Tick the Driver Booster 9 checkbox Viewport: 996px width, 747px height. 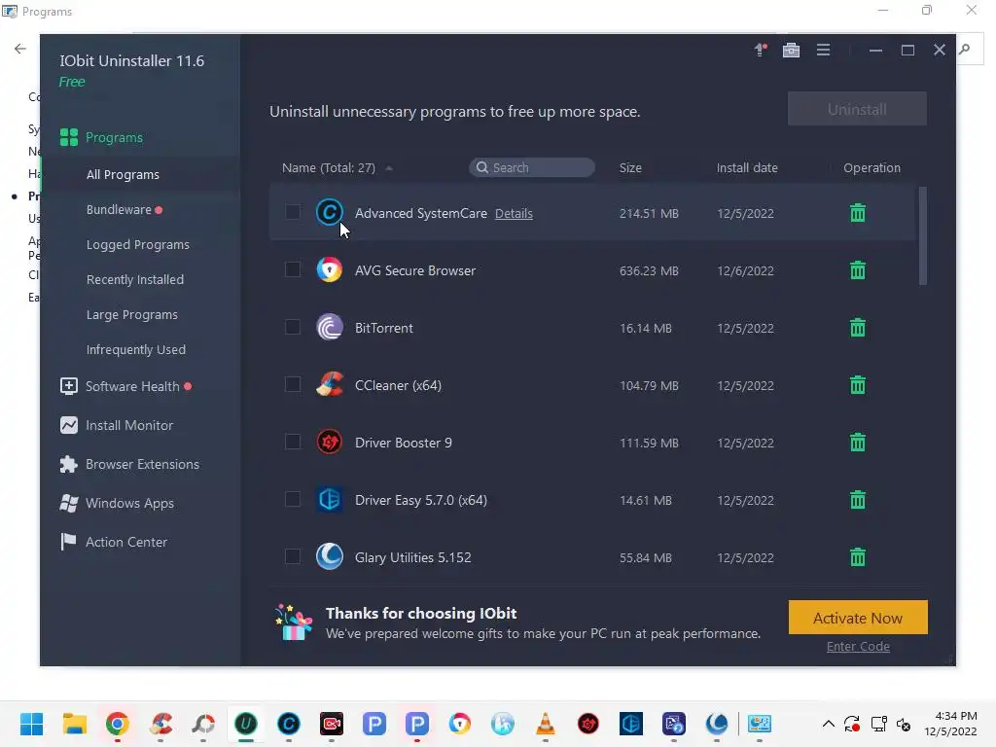[293, 442]
